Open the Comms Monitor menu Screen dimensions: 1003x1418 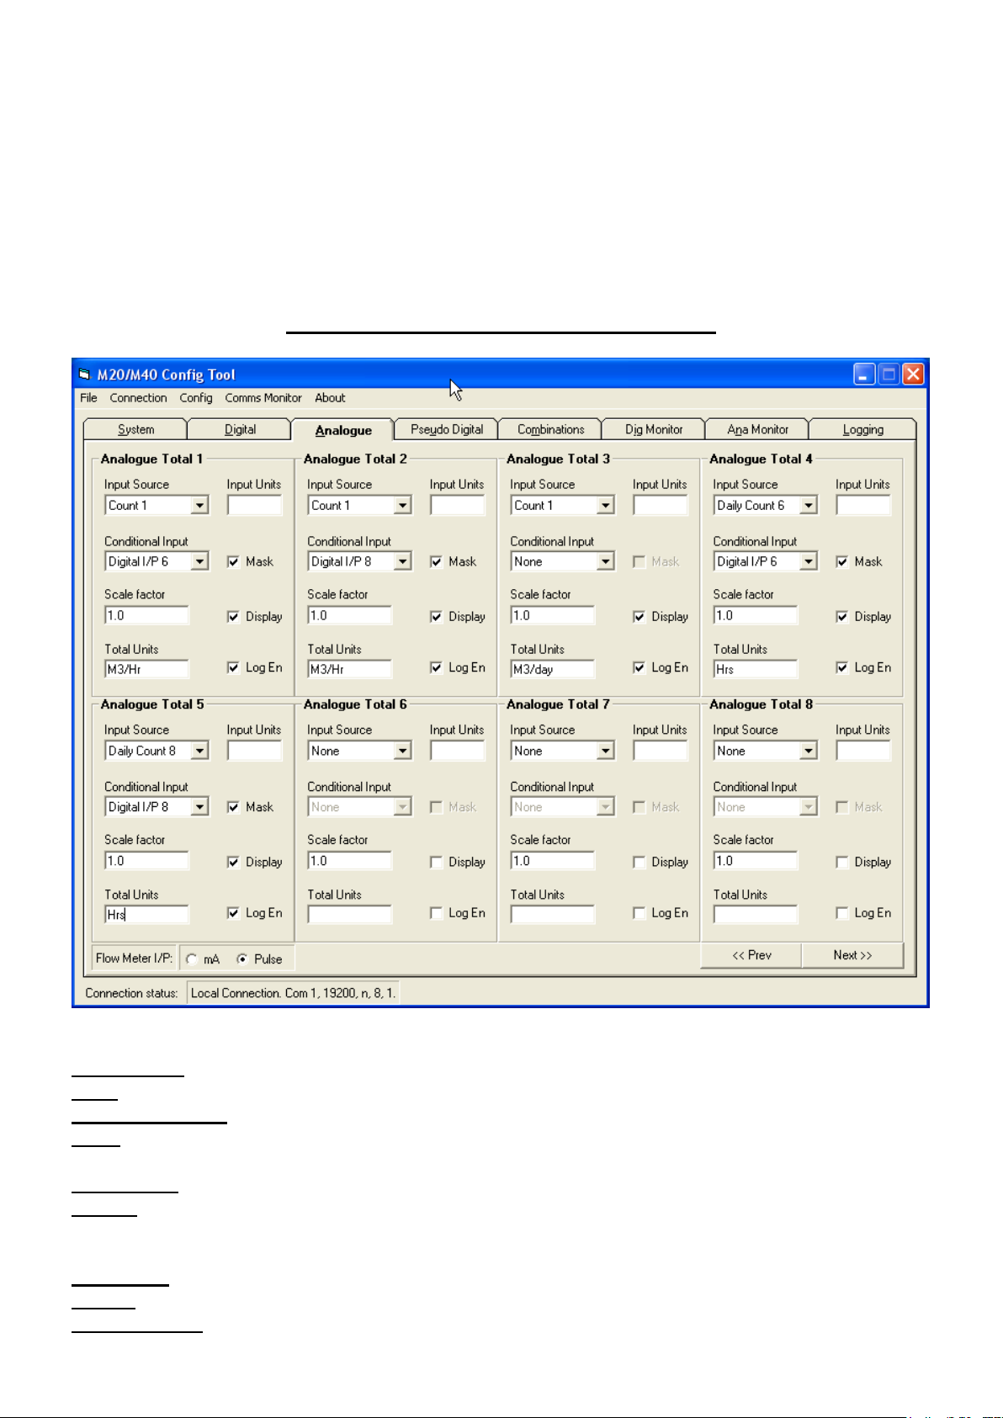point(263,398)
